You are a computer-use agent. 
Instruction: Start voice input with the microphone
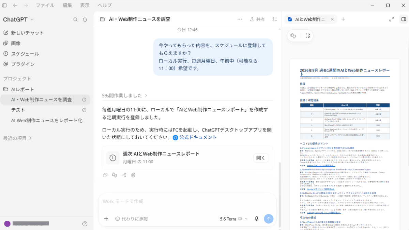pyautogui.click(x=257, y=219)
